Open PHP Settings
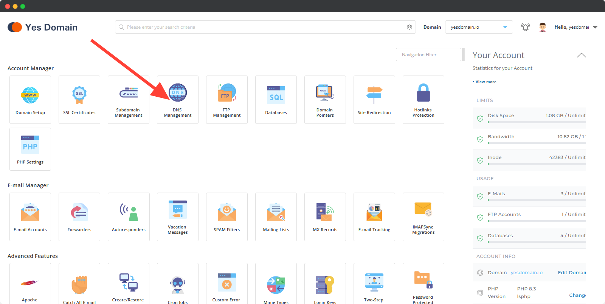605x304 pixels. (x=30, y=149)
